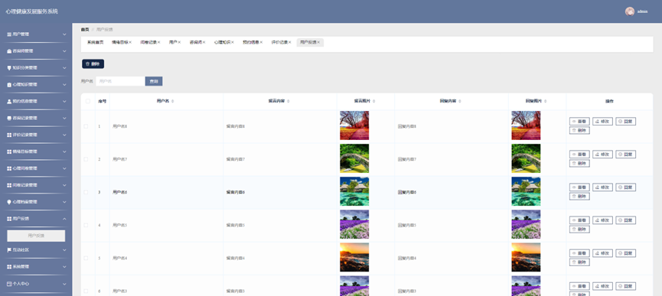Switch to the 系统首页 tab
Image resolution: width=662 pixels, height=296 pixels.
point(96,42)
